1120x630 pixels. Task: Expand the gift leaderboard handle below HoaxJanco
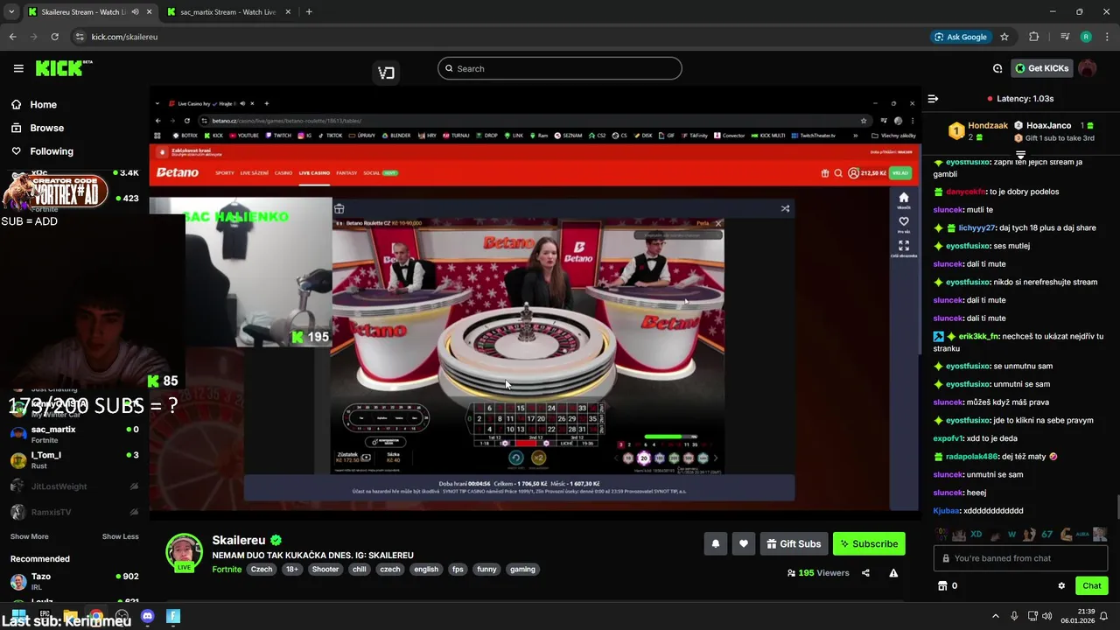pyautogui.click(x=1020, y=154)
